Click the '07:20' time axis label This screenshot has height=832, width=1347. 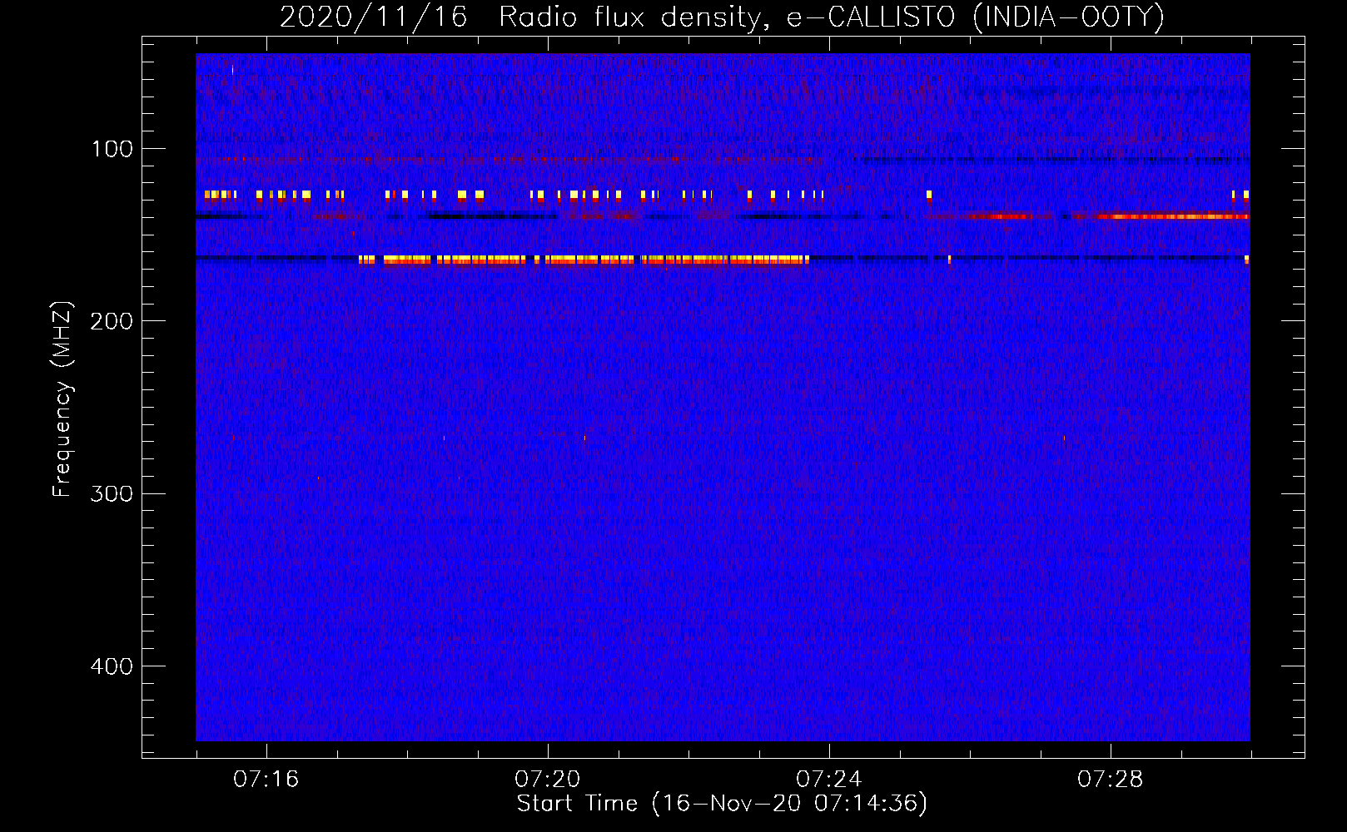coord(547,779)
